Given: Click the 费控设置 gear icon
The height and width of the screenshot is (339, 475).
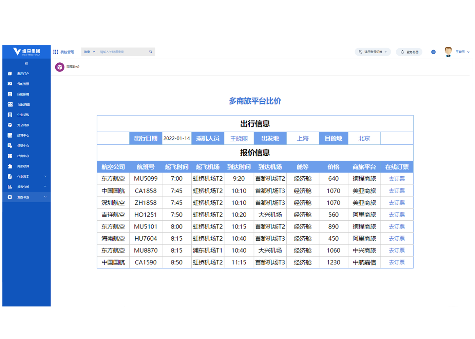Looking at the screenshot, I should (10, 197).
